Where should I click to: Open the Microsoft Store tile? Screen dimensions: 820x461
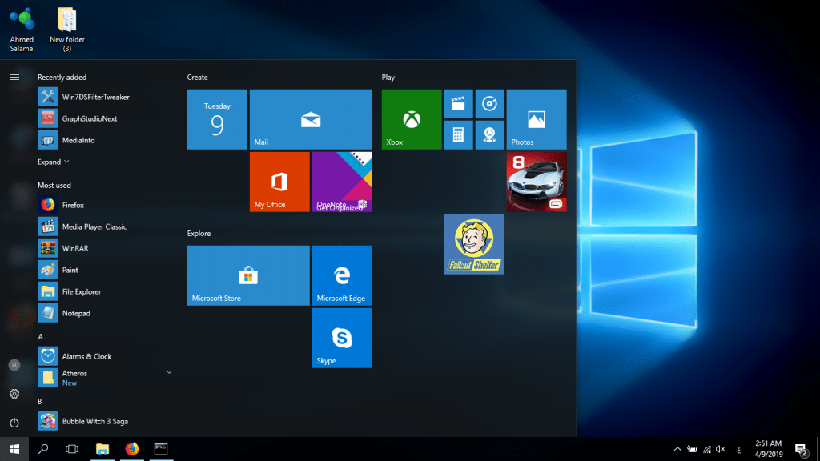pos(248,275)
